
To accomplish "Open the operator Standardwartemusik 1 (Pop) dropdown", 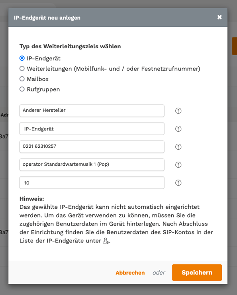I will coord(92,164).
